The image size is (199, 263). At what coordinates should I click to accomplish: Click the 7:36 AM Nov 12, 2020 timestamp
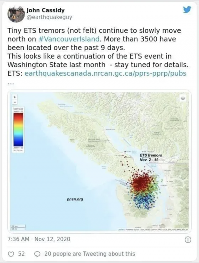(39, 239)
